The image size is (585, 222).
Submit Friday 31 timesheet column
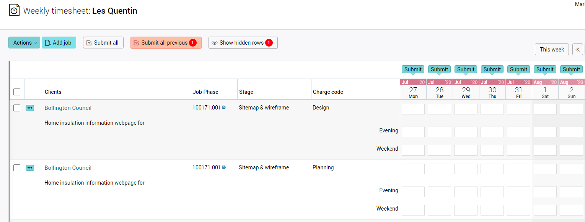[518, 69]
